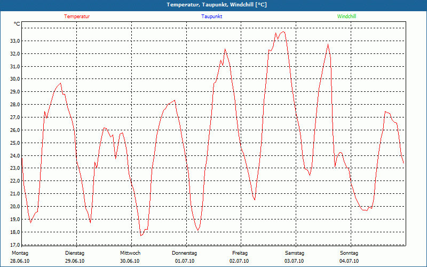The image size is (427, 267).
Task: Click the date 02.07.10
Action: coord(239,261)
